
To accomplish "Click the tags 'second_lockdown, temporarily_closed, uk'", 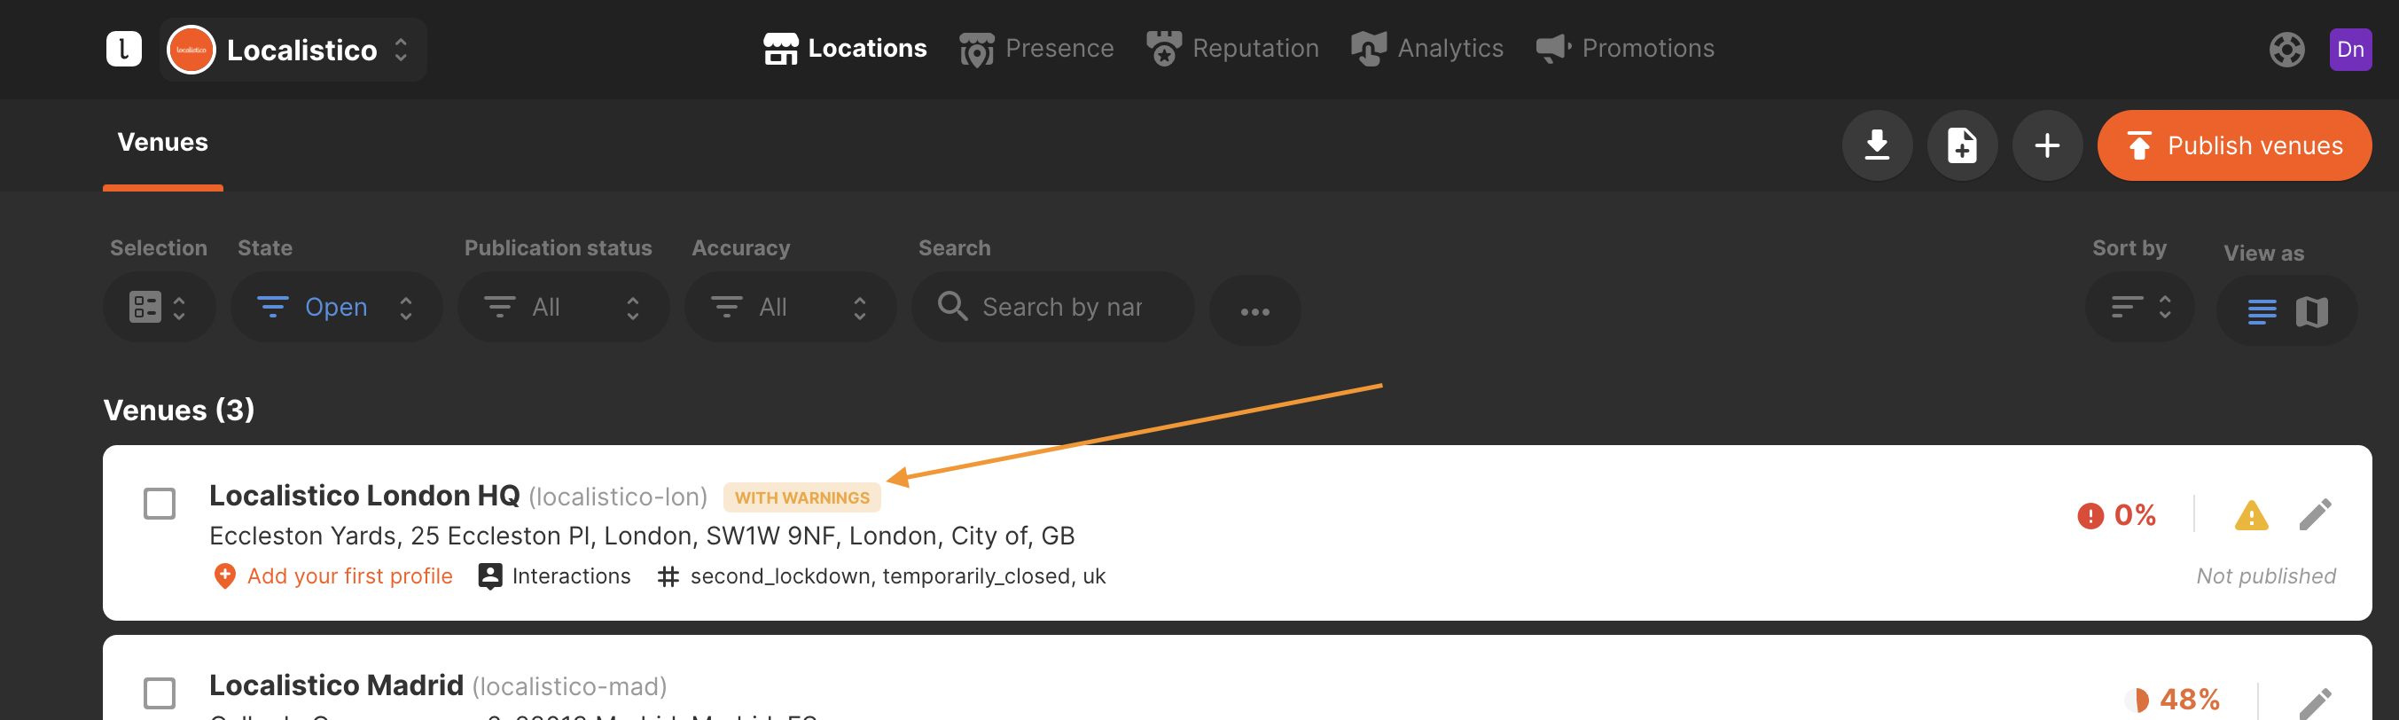I will (898, 576).
